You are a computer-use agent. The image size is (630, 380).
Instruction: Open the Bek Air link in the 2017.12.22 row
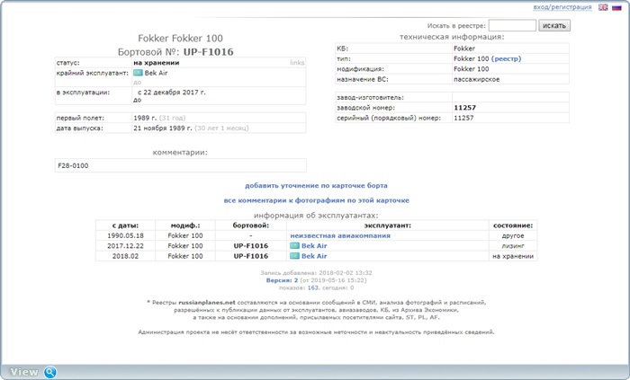tap(314, 246)
